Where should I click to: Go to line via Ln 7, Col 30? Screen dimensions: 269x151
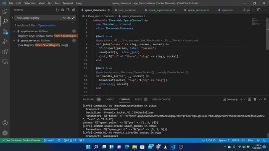click(208, 141)
